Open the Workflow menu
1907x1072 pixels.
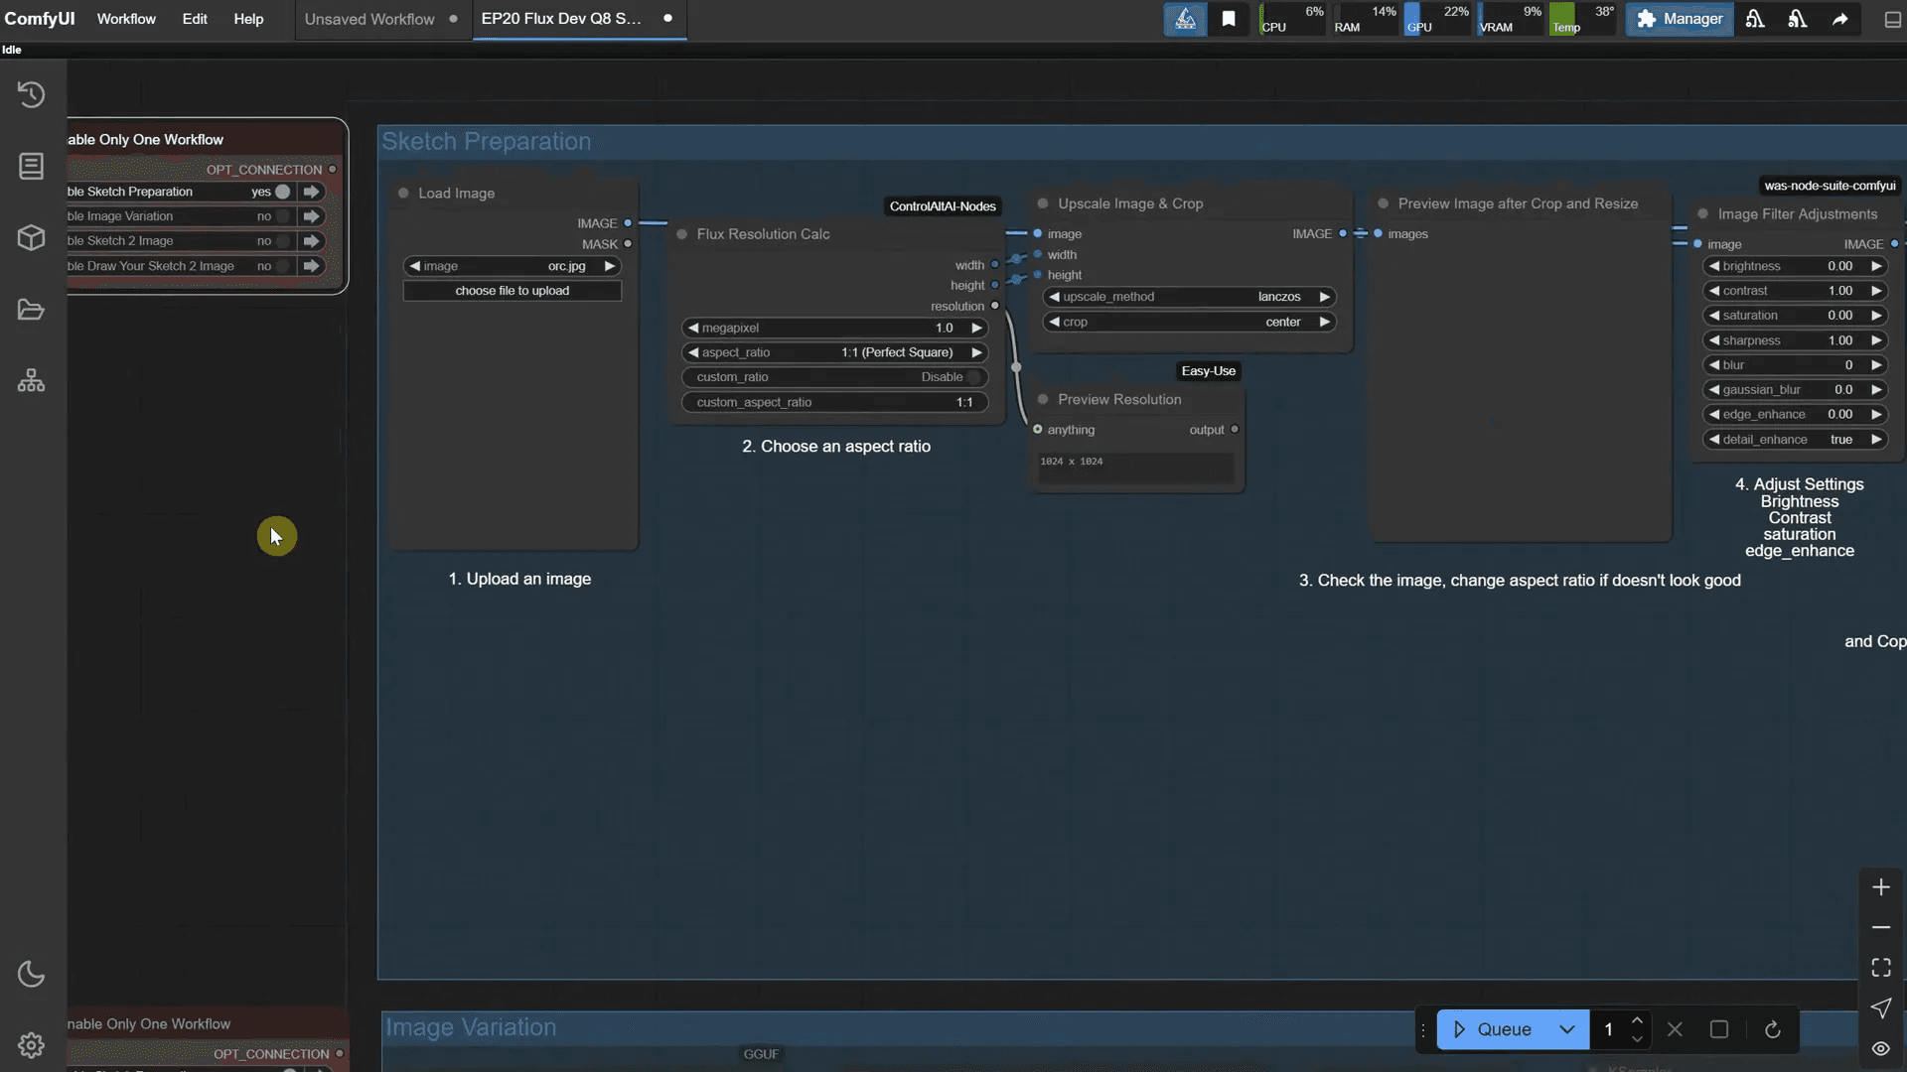point(126,19)
